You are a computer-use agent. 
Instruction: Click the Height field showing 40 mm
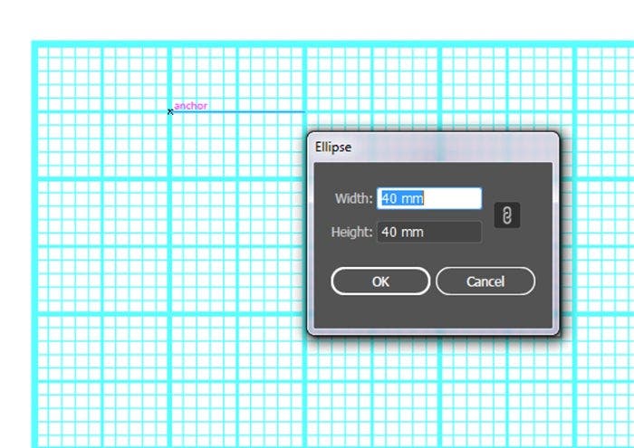click(429, 233)
